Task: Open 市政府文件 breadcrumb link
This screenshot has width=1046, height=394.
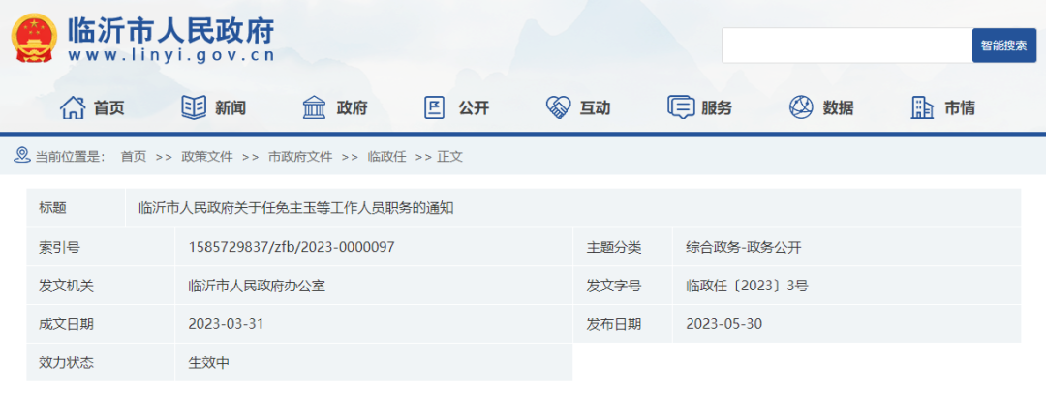Action: point(300,157)
